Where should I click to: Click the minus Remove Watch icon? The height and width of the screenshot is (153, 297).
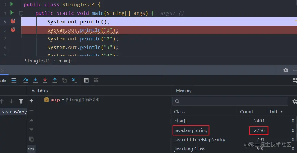pyautogui.click(x=31, y=110)
